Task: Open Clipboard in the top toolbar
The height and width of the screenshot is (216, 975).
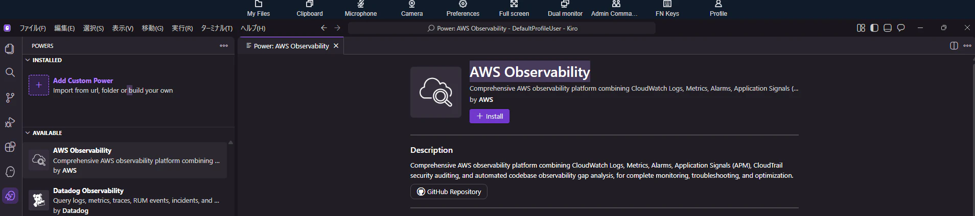Action: 310,9
